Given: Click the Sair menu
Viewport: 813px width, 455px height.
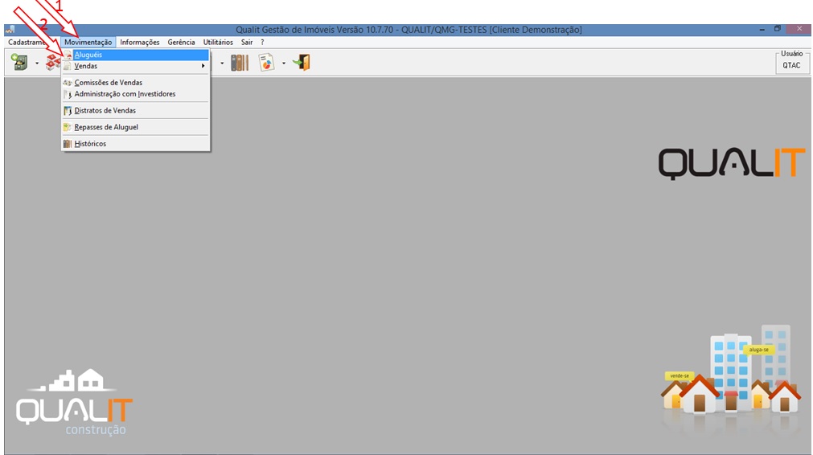Looking at the screenshot, I should 247,42.
